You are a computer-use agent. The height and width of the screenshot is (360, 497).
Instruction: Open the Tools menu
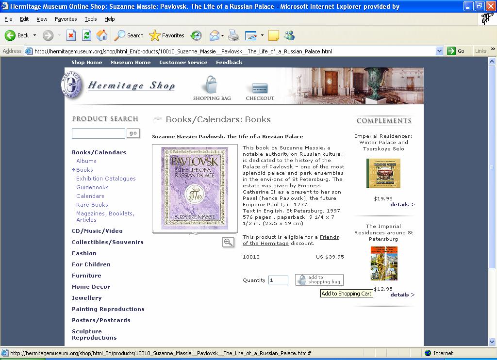(91, 19)
